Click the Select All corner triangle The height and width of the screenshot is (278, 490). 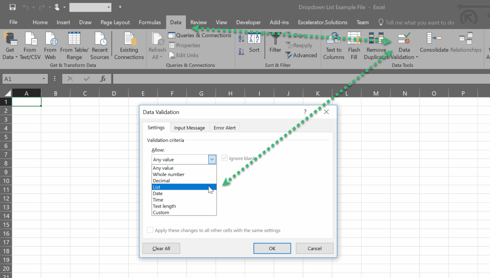click(x=7, y=93)
